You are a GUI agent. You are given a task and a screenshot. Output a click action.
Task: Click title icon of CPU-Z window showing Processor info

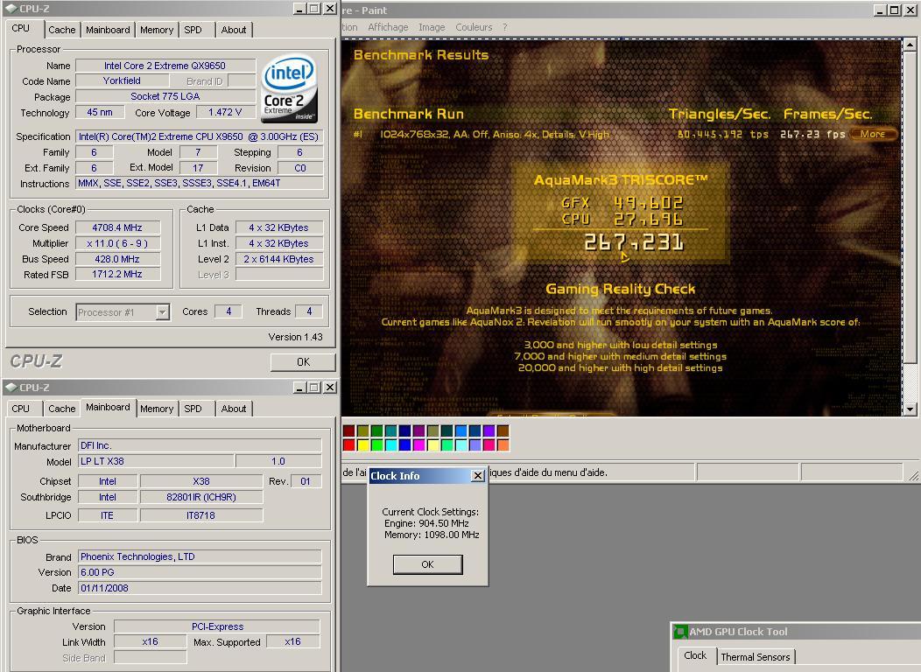[x=11, y=9]
